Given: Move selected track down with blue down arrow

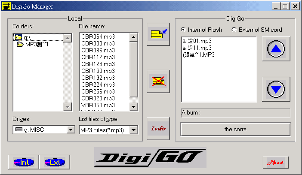Looking at the screenshot, I should pos(276,89).
